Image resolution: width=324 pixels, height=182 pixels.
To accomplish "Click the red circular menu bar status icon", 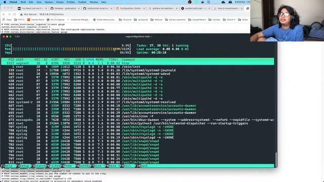I will pyautogui.click(x=190, y=2).
